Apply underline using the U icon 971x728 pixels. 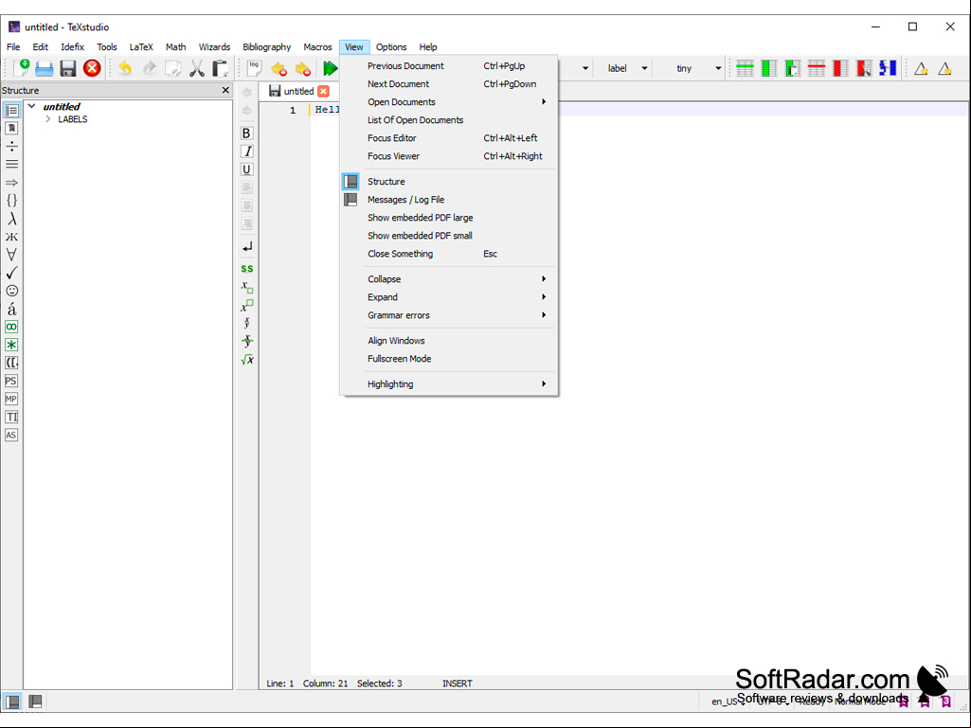[x=246, y=169]
